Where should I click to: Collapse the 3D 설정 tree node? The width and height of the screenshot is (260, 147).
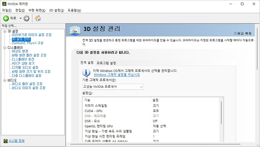tap(4, 31)
